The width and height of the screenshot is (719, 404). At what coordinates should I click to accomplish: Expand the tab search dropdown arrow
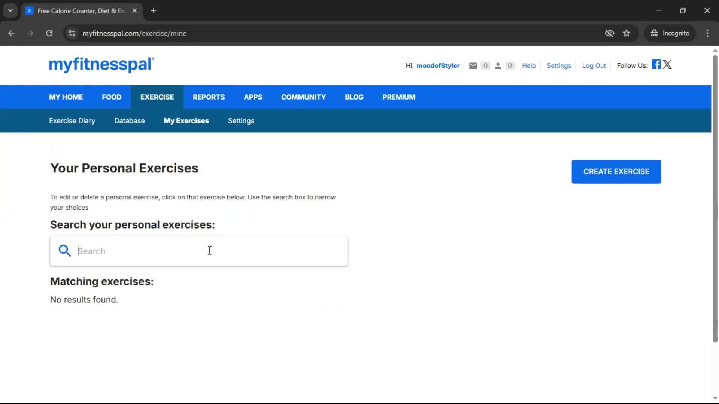(10, 11)
